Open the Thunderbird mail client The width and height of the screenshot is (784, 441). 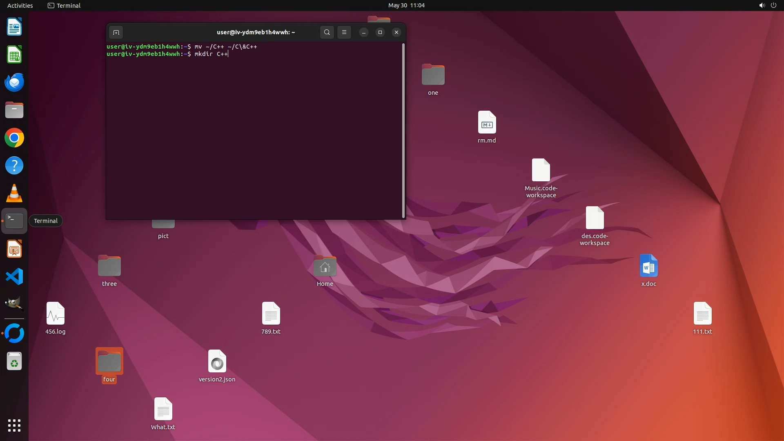(x=14, y=82)
